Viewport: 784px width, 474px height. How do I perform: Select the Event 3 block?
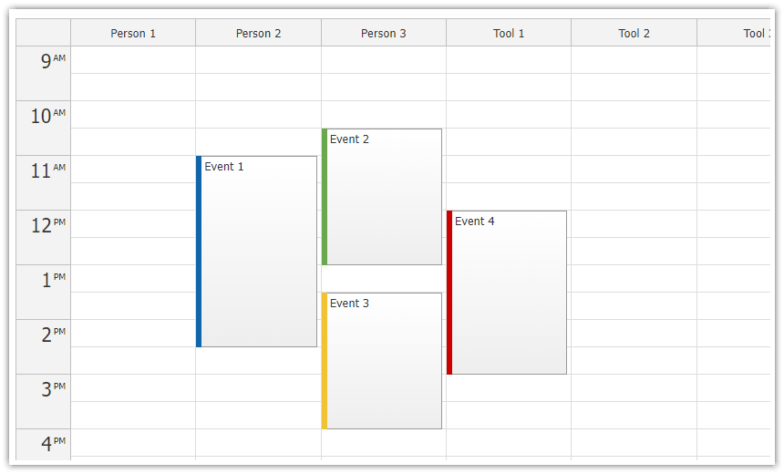click(381, 360)
